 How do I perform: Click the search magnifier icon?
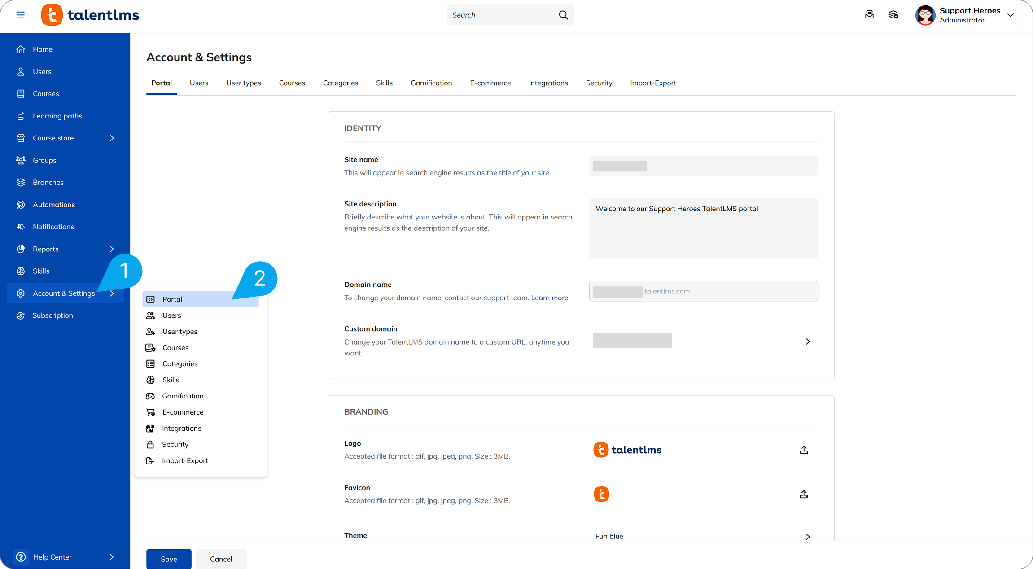click(563, 15)
